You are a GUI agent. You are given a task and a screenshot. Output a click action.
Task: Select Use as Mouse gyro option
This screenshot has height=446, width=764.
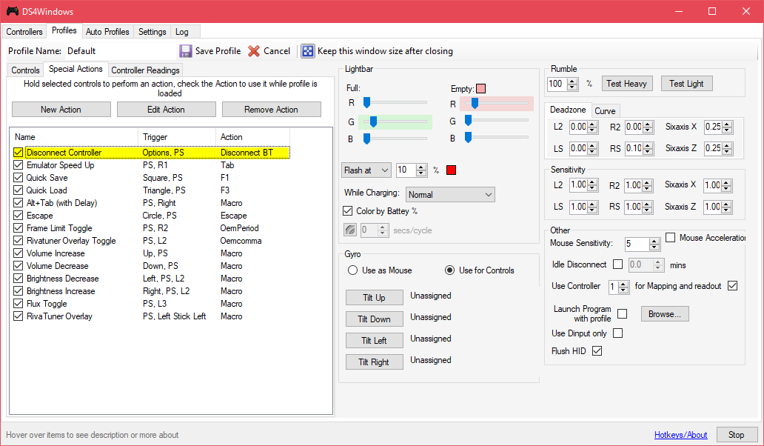click(353, 270)
